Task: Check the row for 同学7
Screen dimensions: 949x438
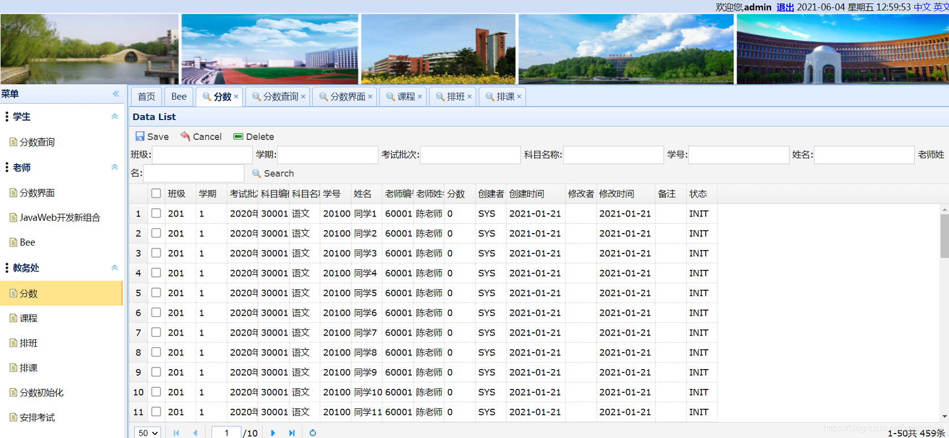Action: (156, 332)
